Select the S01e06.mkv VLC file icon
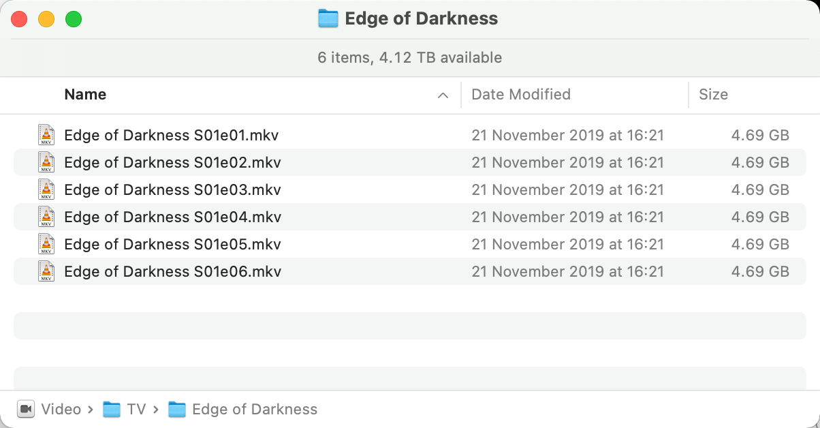Image resolution: width=820 pixels, height=428 pixels. [46, 271]
